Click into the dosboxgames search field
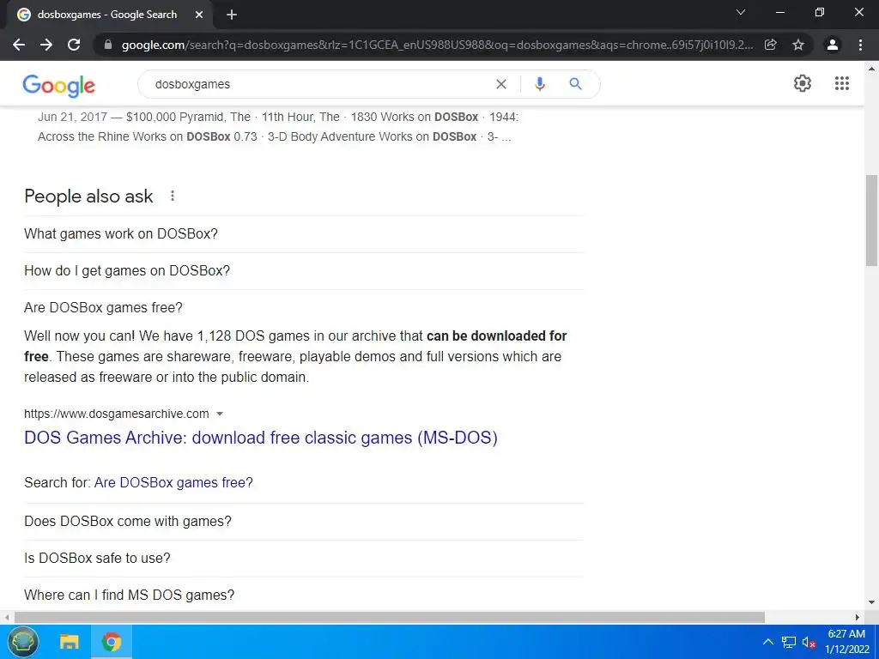The width and height of the screenshot is (879, 659). [x=319, y=84]
